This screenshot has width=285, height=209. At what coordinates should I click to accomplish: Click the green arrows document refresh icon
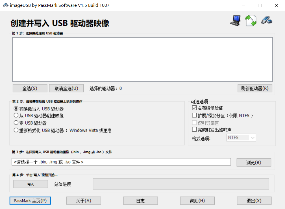coord(251,20)
